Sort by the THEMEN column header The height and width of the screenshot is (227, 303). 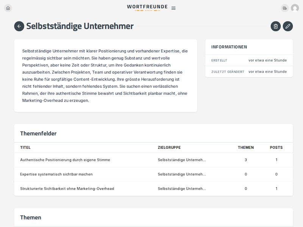pyautogui.click(x=245, y=148)
